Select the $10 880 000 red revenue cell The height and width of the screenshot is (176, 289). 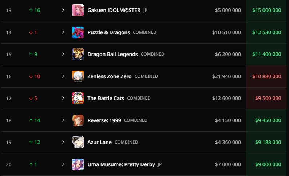click(x=266, y=76)
